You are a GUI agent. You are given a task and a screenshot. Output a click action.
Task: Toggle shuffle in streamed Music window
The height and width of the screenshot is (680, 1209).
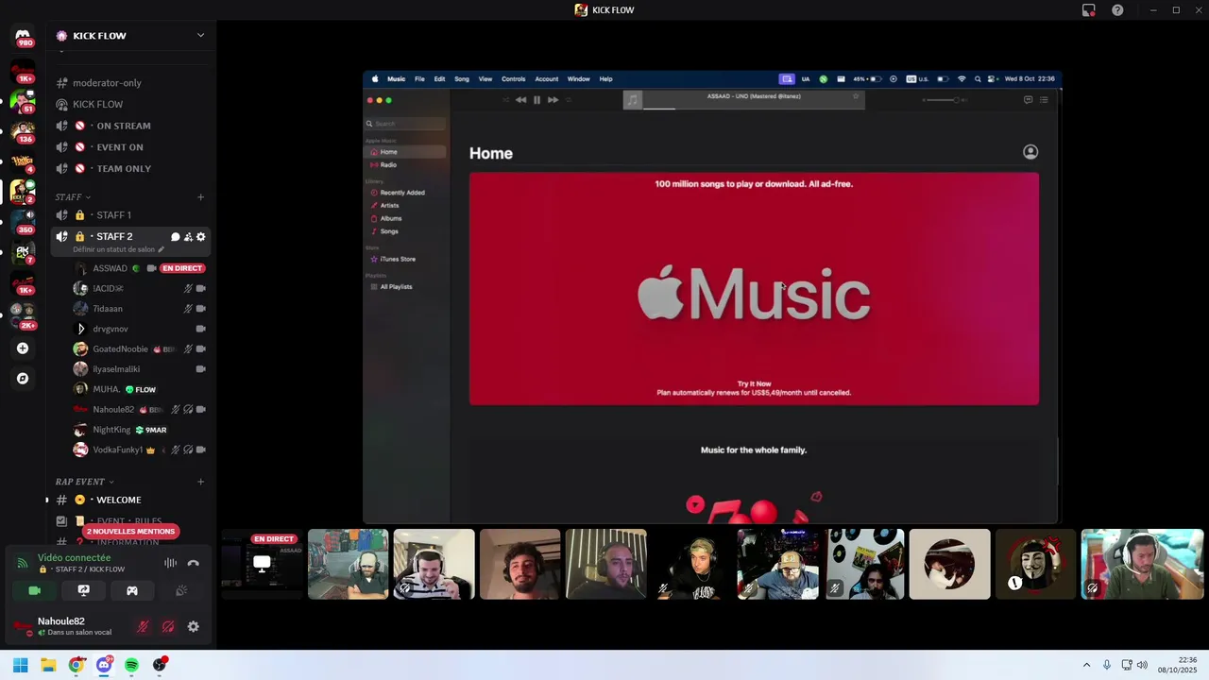(x=505, y=99)
